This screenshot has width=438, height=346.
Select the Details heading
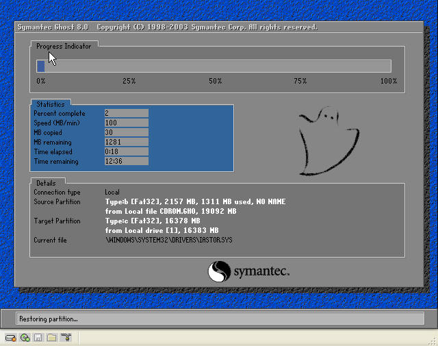(46, 183)
